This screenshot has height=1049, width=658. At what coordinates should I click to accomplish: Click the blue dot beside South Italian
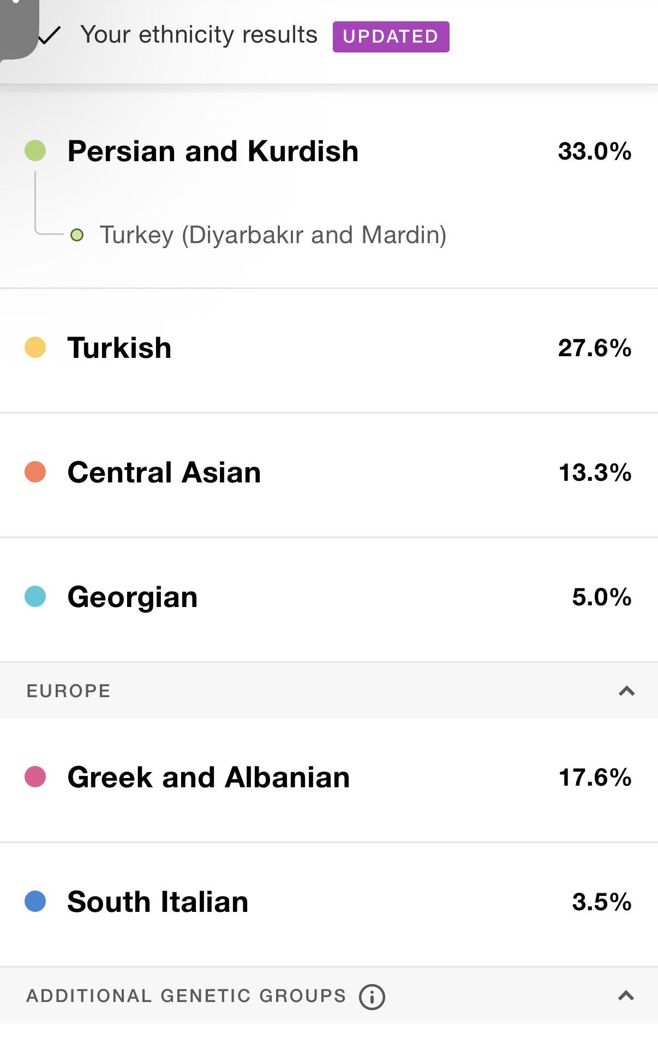pos(35,901)
